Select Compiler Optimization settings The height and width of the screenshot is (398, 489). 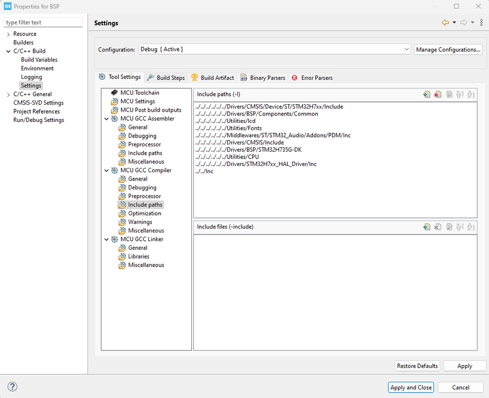140,213
